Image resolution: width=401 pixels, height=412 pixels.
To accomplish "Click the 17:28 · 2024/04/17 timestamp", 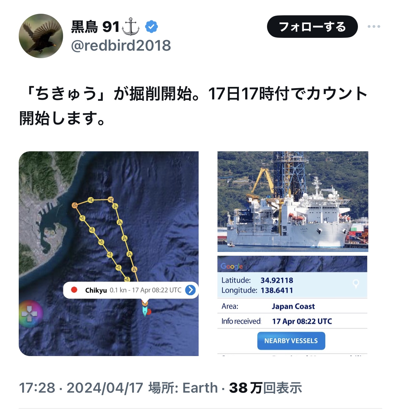I will click(81, 388).
